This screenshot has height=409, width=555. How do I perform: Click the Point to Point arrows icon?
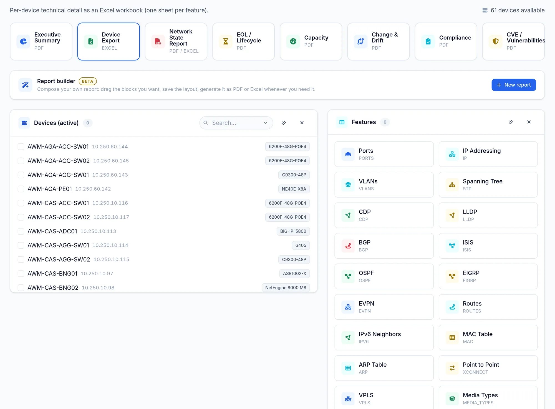[x=452, y=368]
